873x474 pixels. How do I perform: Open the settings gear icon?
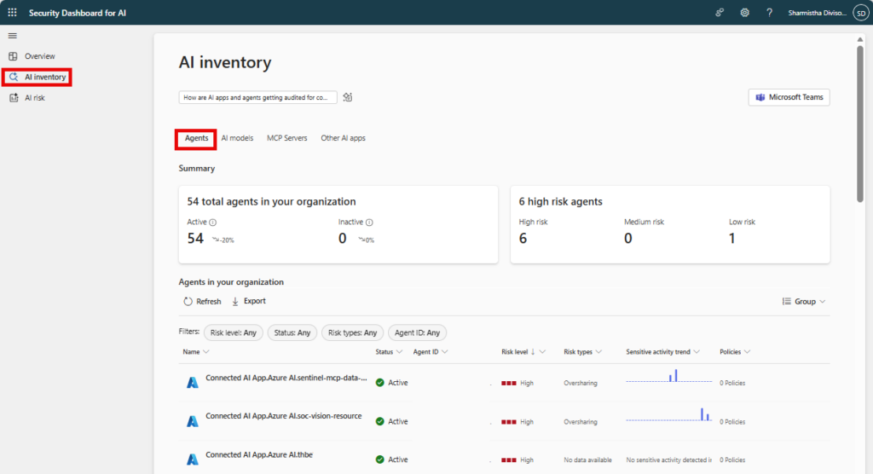(744, 12)
